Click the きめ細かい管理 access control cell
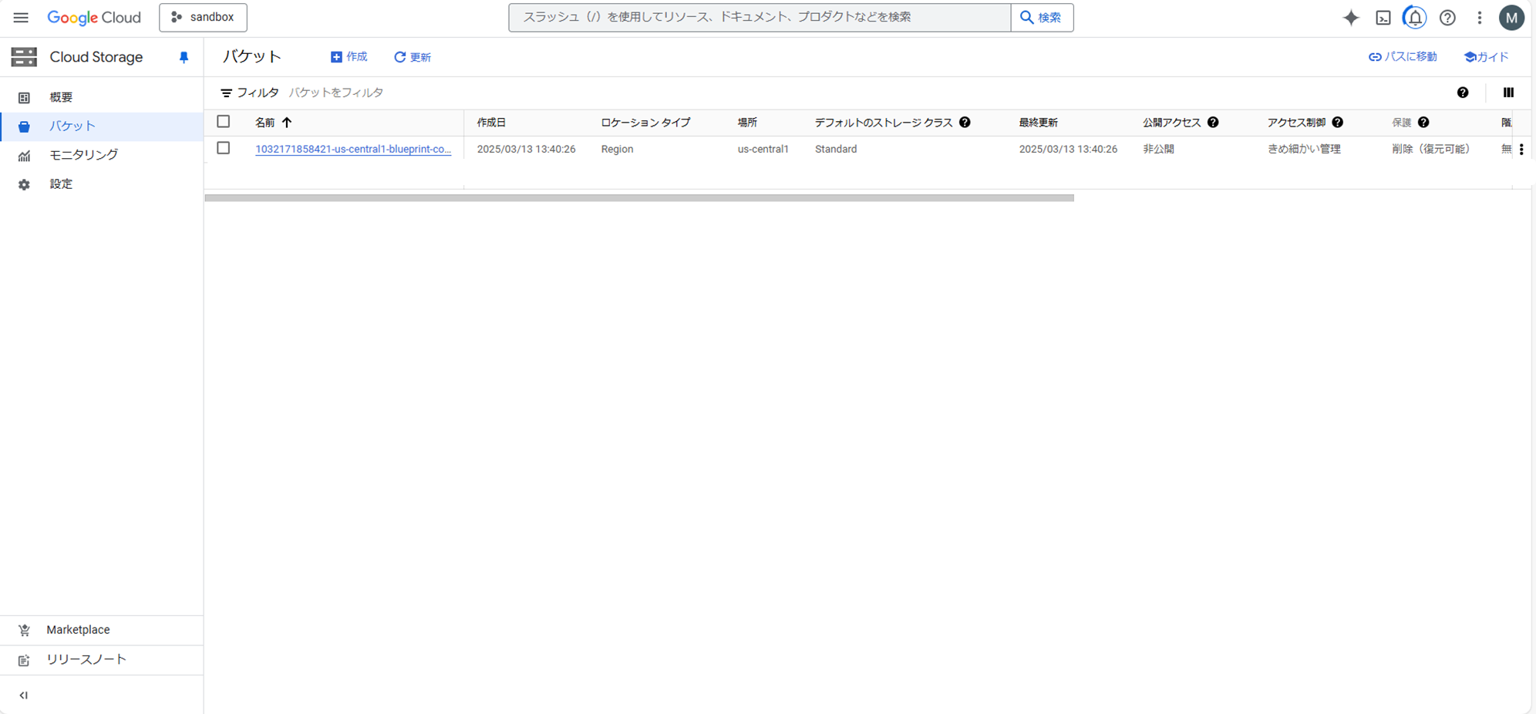This screenshot has width=1536, height=714. (x=1304, y=149)
